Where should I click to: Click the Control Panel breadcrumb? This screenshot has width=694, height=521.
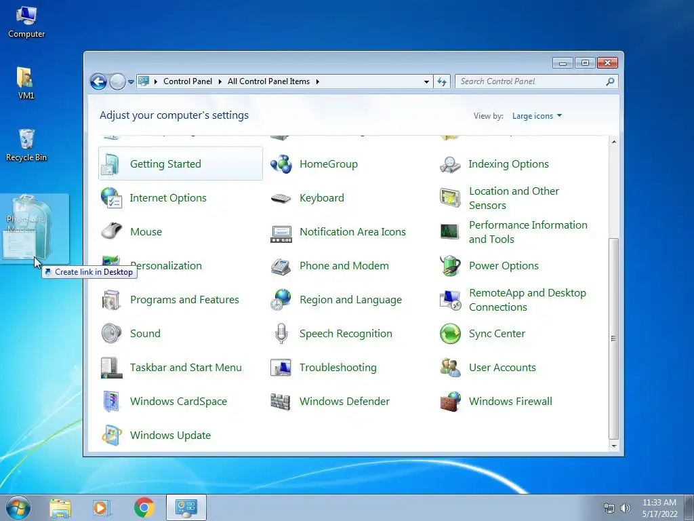(x=188, y=81)
